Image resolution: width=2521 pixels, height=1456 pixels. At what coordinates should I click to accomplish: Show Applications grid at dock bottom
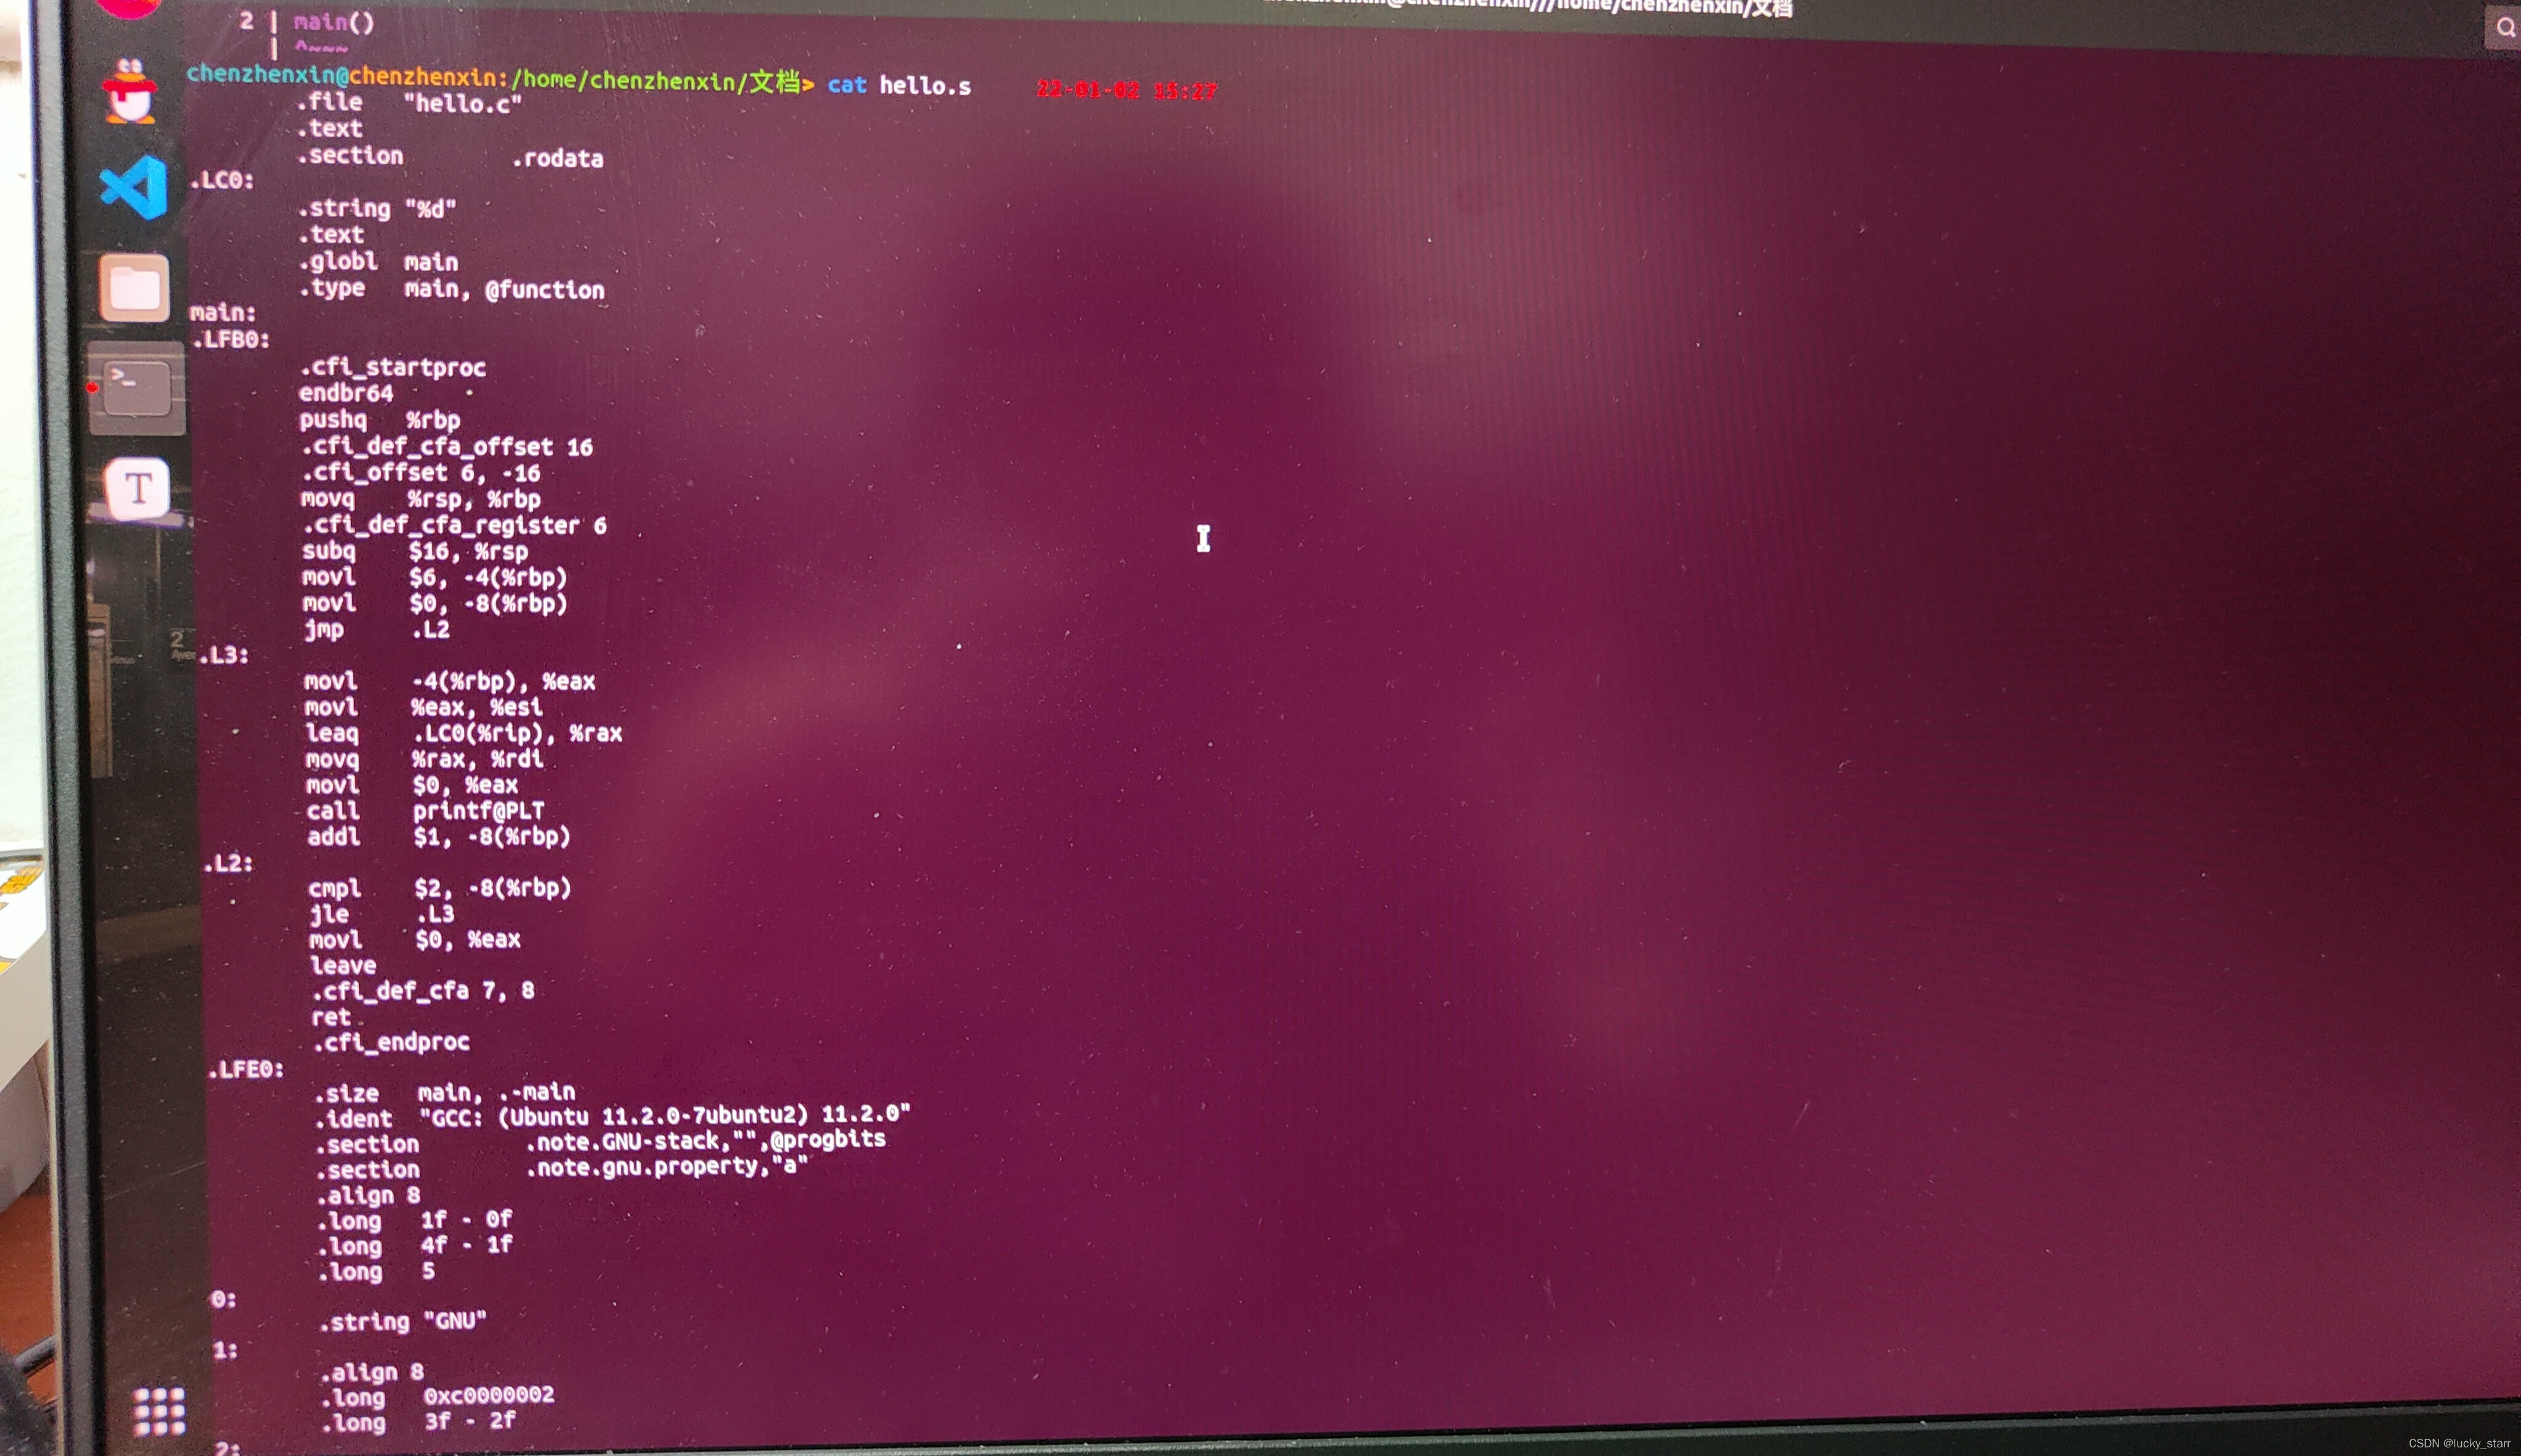(x=159, y=1411)
